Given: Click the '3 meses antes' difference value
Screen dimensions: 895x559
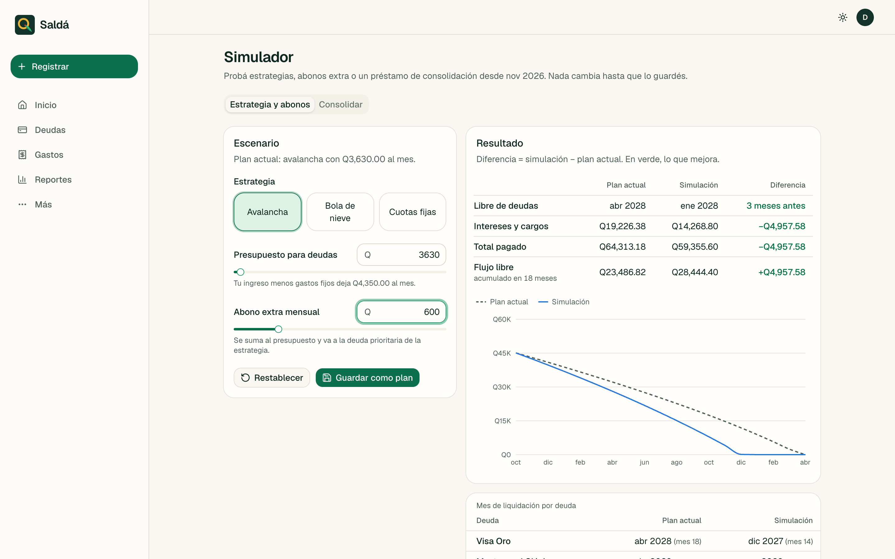Looking at the screenshot, I should coord(776,206).
